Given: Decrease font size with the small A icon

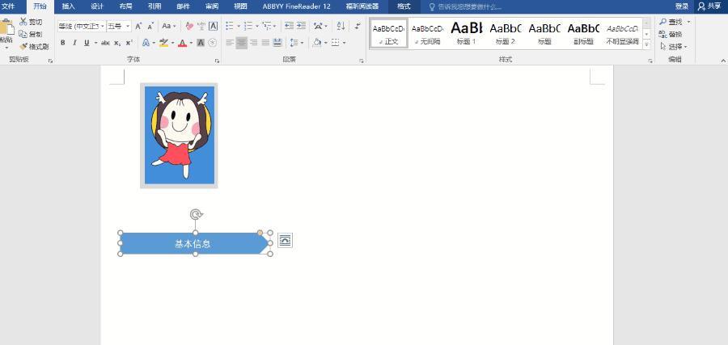Looking at the screenshot, I should pos(150,27).
